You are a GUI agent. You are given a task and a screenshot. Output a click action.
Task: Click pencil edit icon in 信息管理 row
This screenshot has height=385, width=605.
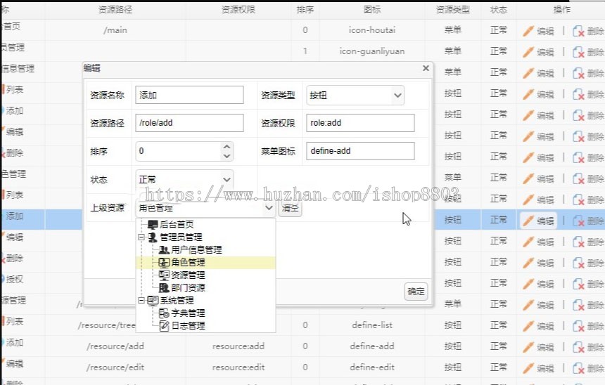click(528, 73)
